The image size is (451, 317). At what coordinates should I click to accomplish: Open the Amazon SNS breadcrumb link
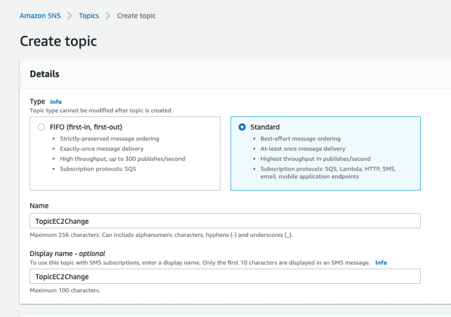[x=40, y=15]
